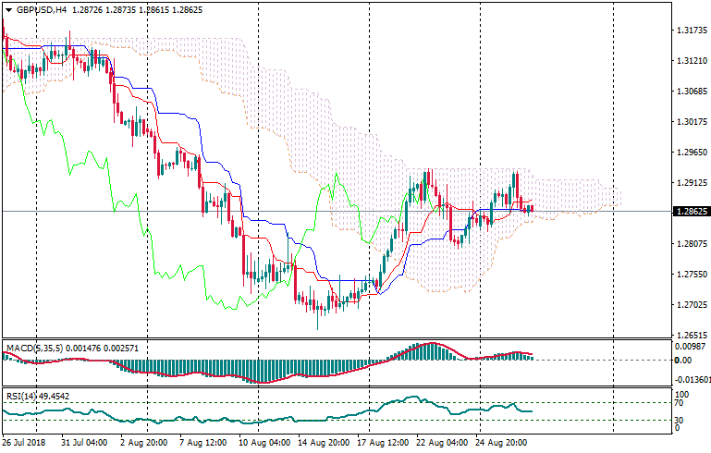Click the 10 Aug 04:00 time label

point(265,444)
